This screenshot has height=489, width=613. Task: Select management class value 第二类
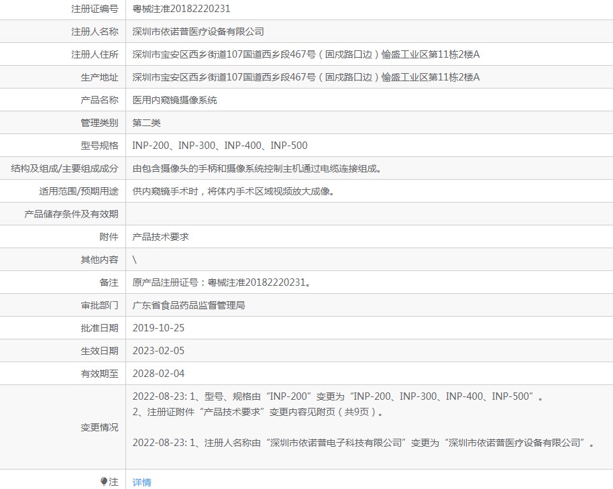(x=146, y=123)
